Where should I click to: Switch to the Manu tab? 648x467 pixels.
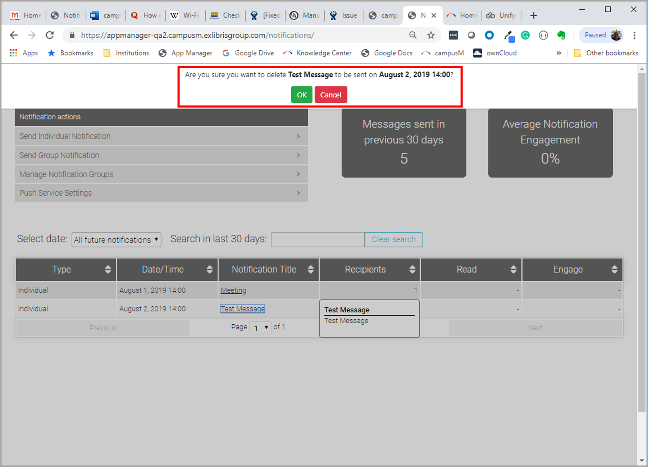(x=305, y=15)
